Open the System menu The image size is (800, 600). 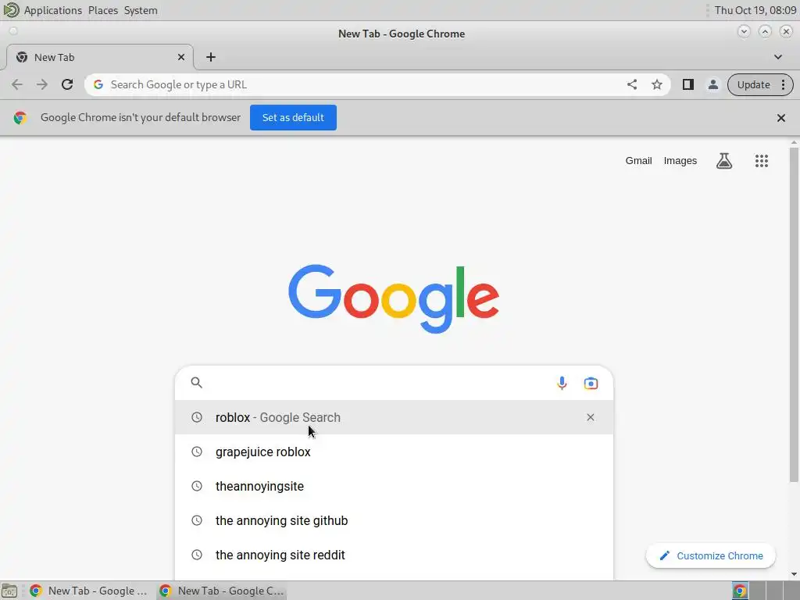[141, 10]
